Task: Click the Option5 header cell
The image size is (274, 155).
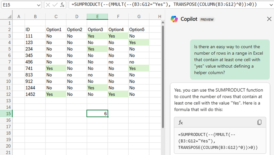Action: 139,30
